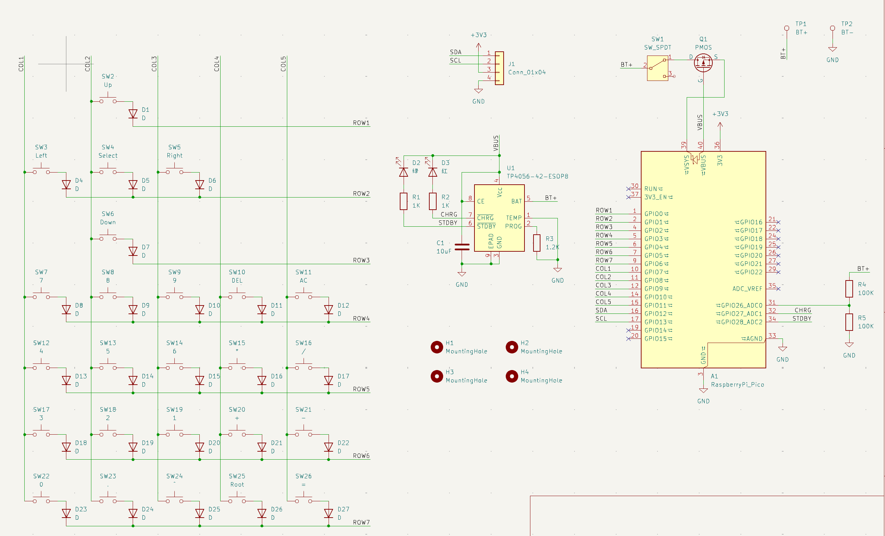Viewport: 885px width, 536px height.
Task: Select capacitor C1 10uF
Action: pos(462,247)
